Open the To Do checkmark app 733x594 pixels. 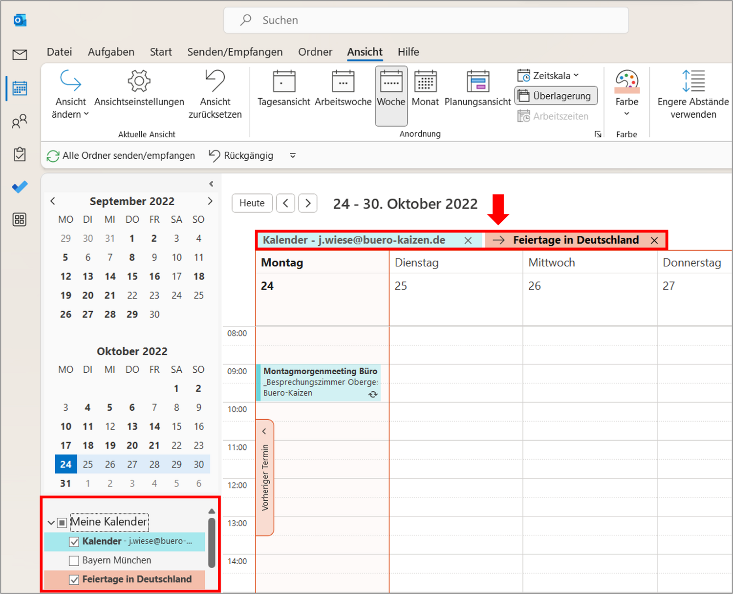coord(20,187)
